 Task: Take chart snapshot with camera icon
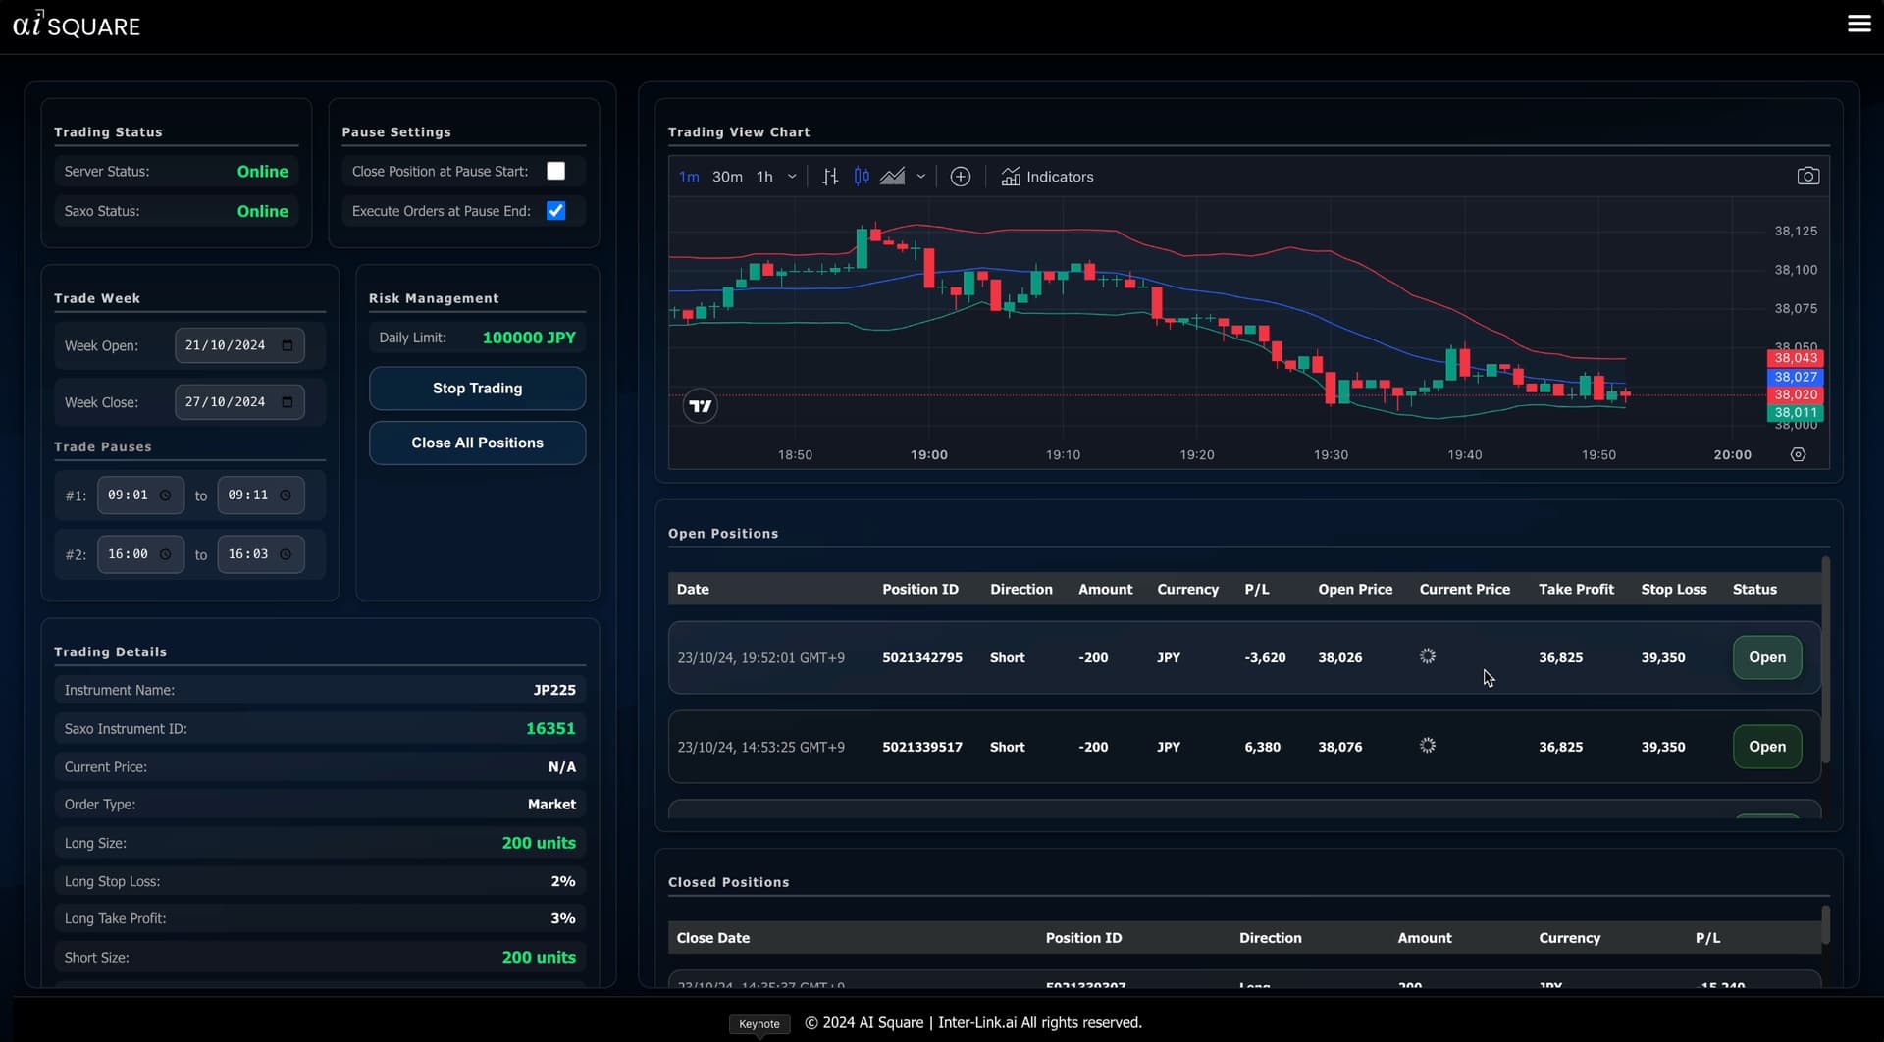pos(1807,177)
